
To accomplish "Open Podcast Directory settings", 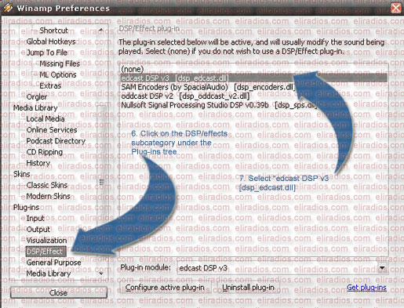I will [56, 141].
